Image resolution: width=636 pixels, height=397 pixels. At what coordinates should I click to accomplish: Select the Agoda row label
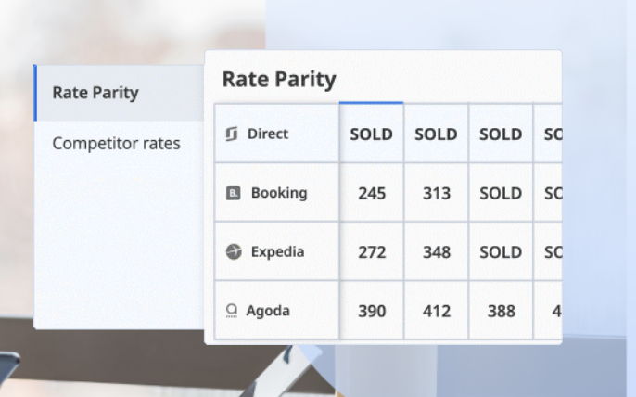coord(268,312)
